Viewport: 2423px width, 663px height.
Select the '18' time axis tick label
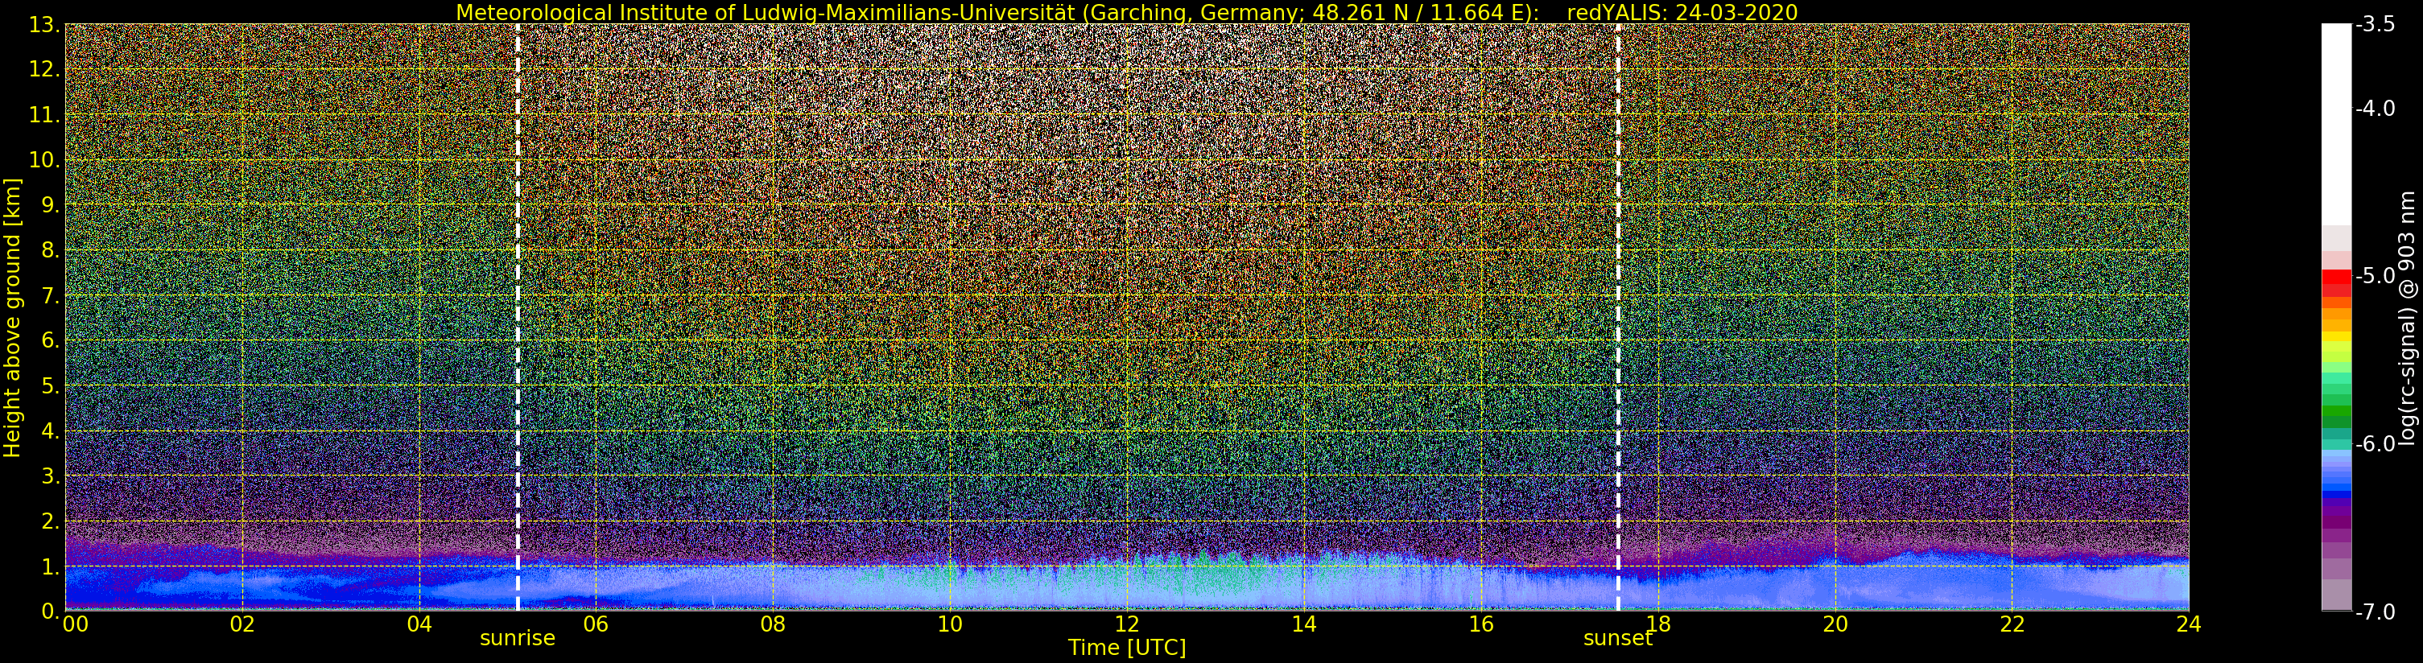pos(1657,624)
